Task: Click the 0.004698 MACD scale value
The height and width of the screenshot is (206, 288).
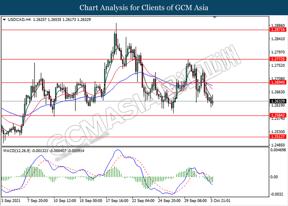Action: 277,151
